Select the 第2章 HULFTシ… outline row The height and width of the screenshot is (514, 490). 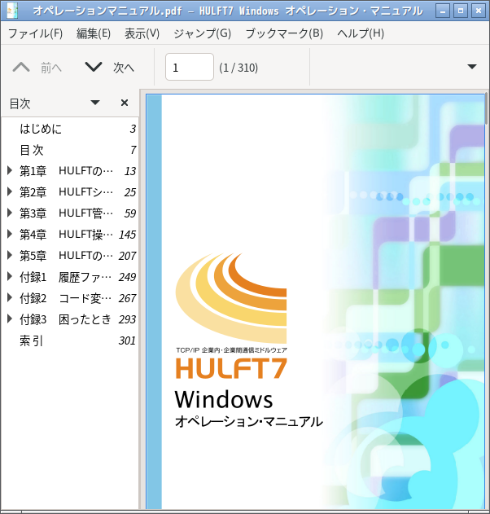click(x=69, y=192)
